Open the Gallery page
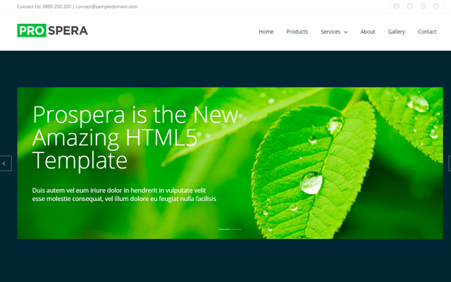The width and height of the screenshot is (451, 282). click(396, 32)
